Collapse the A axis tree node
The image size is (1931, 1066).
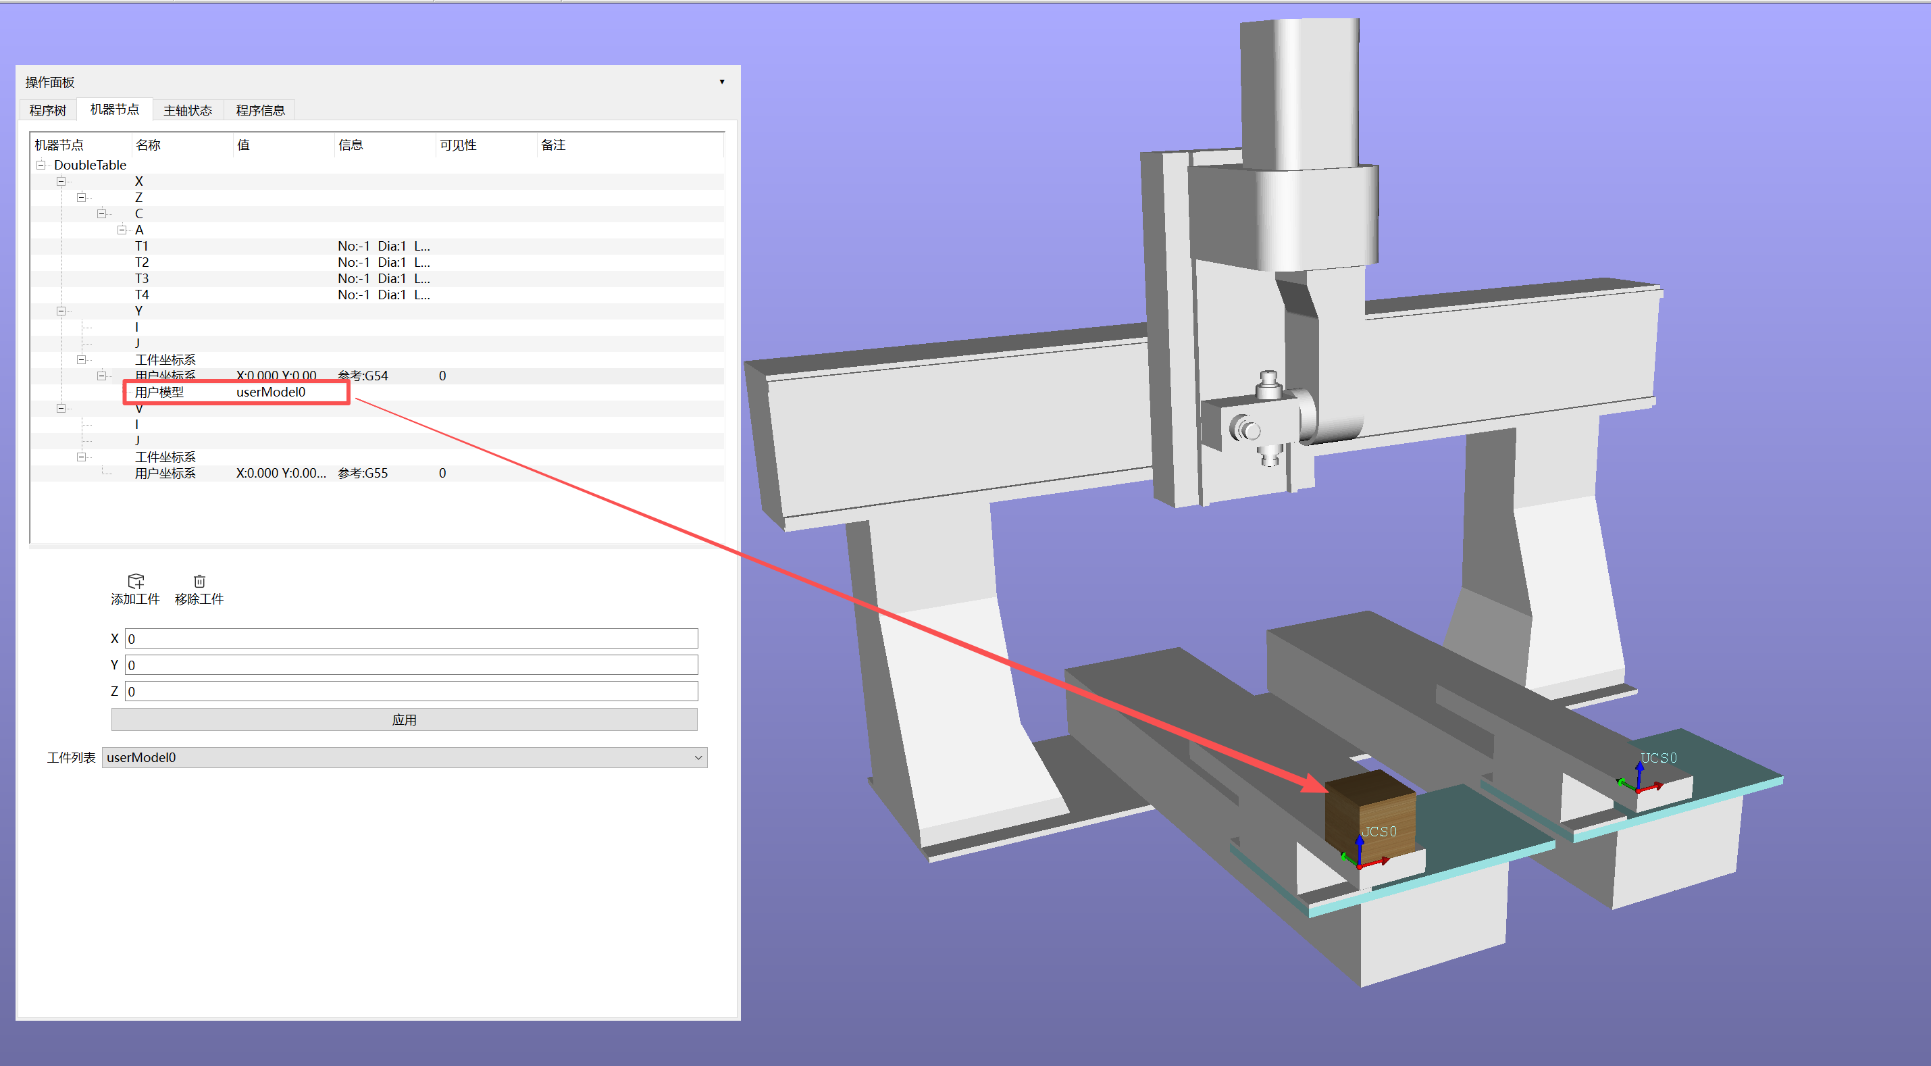point(122,230)
